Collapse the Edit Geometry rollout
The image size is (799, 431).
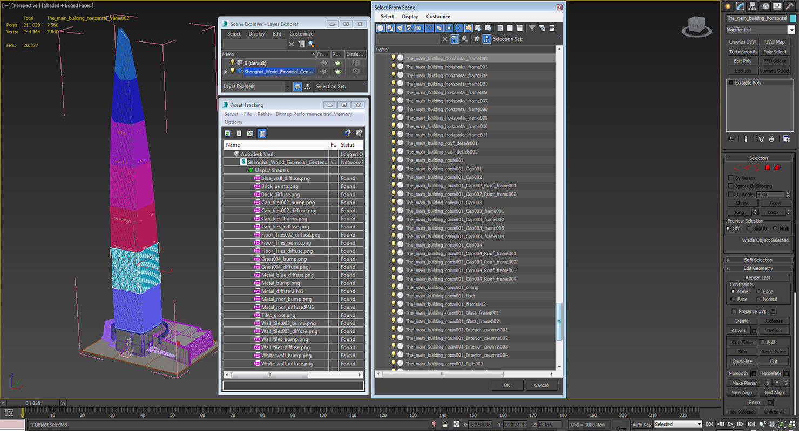click(758, 268)
